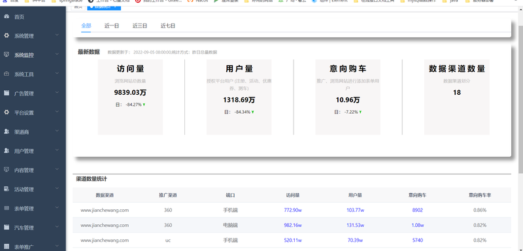Click the 5740 意向购车 link
Image resolution: width=523 pixels, height=251 pixels.
417,241
